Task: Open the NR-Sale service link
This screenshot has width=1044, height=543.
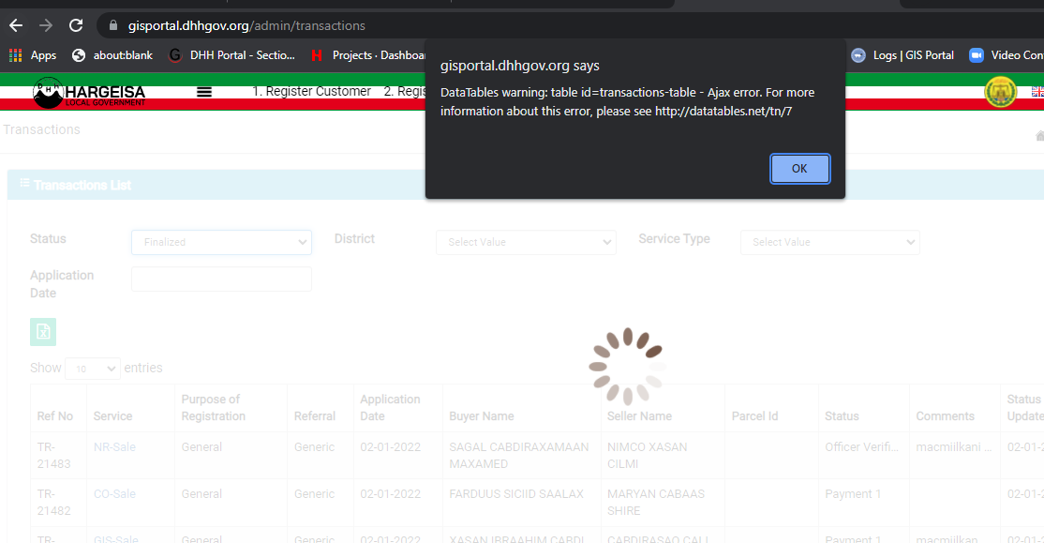Action: tap(114, 447)
